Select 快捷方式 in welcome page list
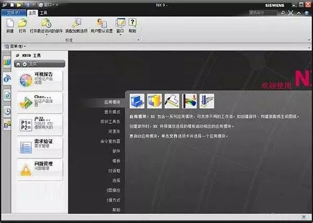The image size is (313, 223). [114, 200]
